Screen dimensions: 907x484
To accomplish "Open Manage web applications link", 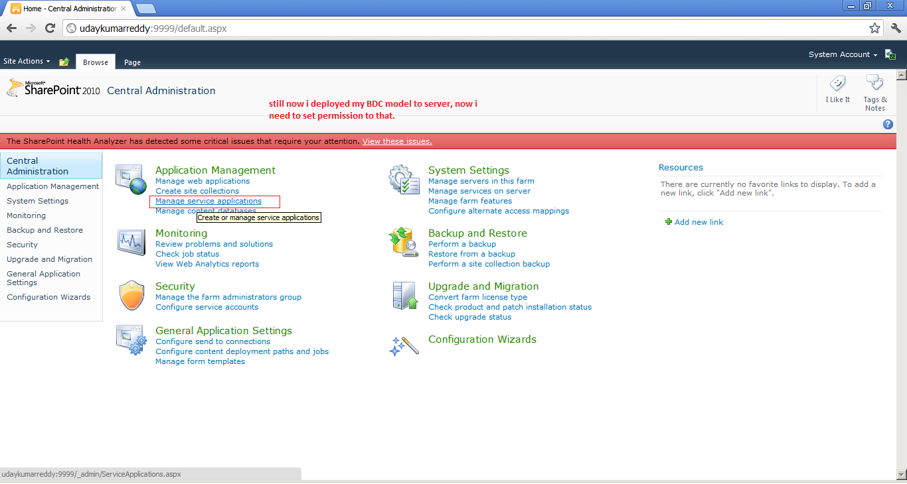I will coord(203,181).
